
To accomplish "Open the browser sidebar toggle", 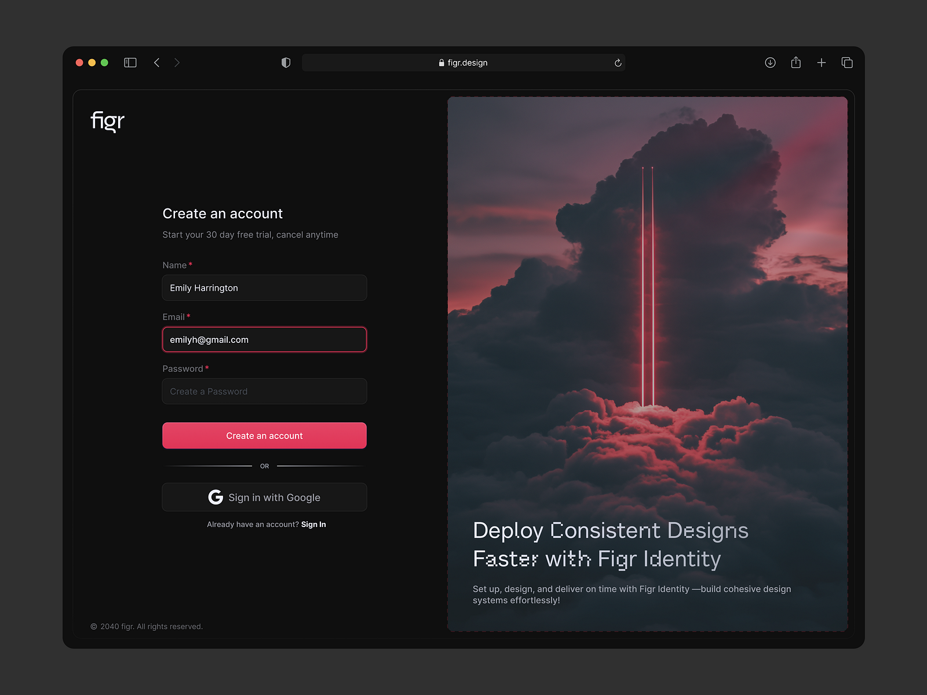I will [130, 62].
